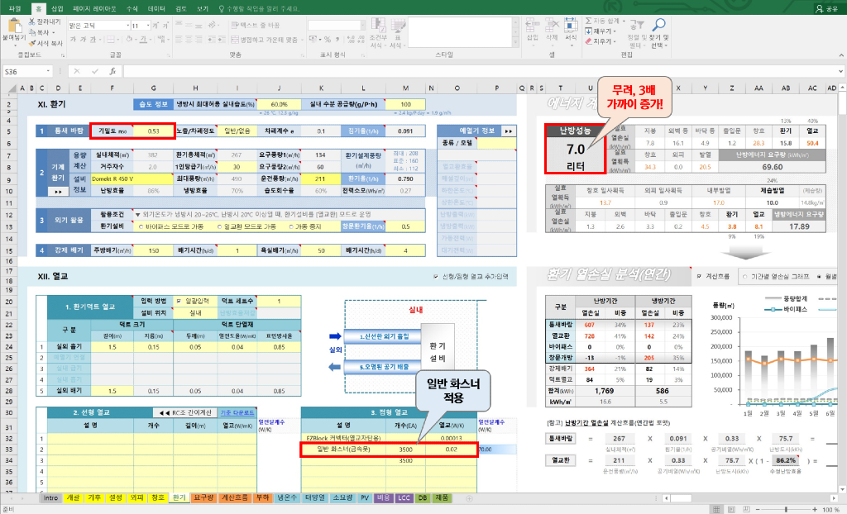This screenshot has width=847, height=514.
Task: Click the 기밀도 value cell showing 0.53
Action: 153,131
